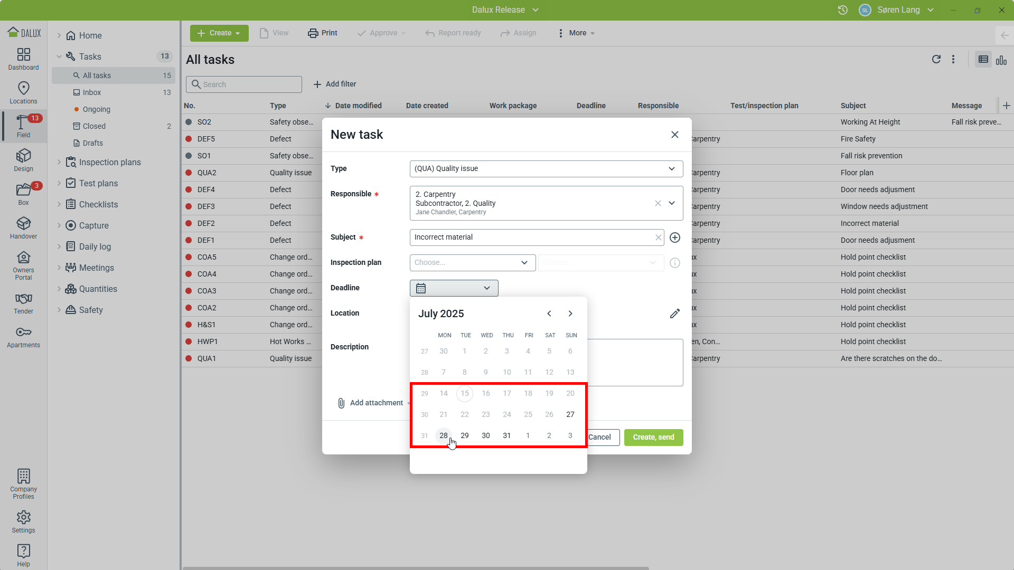Click the plus icon next to Subject field
Screen dimensions: 1014x570
[674, 237]
